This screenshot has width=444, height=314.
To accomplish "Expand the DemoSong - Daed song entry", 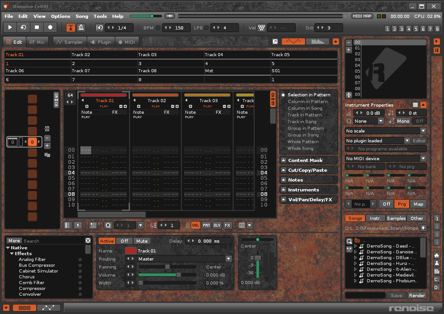I will [356, 246].
